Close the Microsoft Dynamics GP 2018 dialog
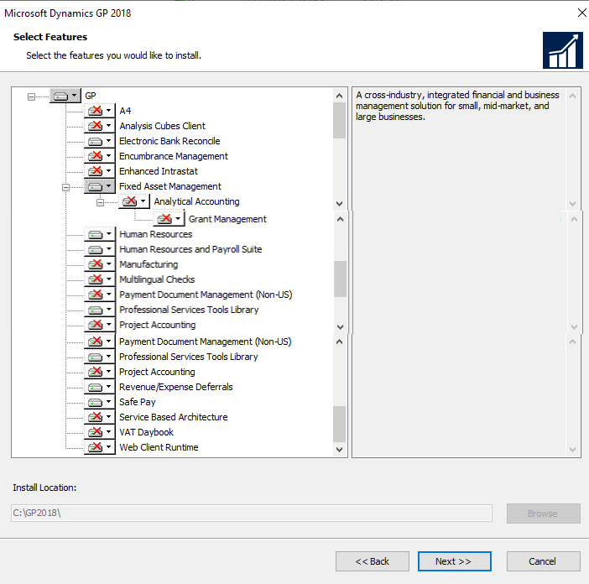 coord(581,13)
